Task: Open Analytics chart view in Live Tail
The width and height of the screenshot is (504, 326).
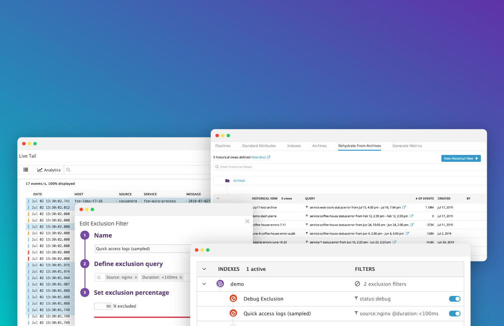Action: click(x=49, y=170)
